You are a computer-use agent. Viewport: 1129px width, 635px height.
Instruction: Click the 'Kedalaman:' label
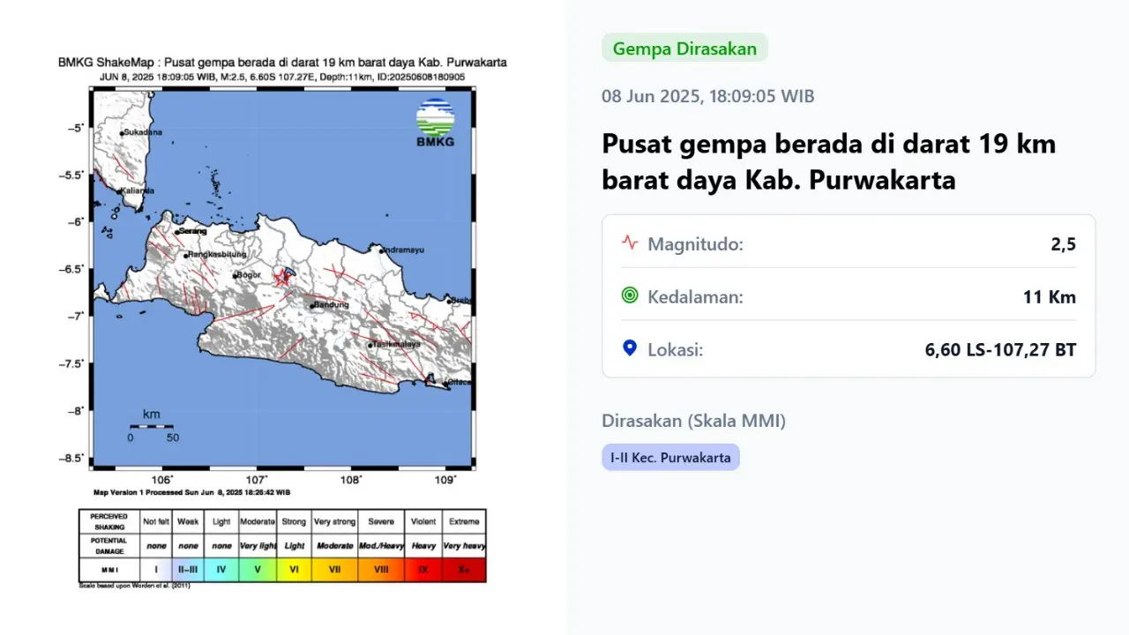[696, 297]
